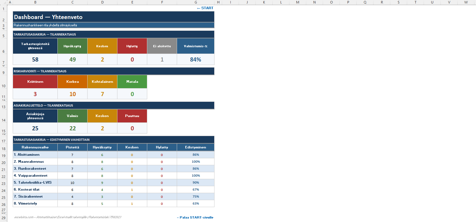Select the "Valmistumis-%" header card
This screenshot has height=222, width=476.
point(195,46)
